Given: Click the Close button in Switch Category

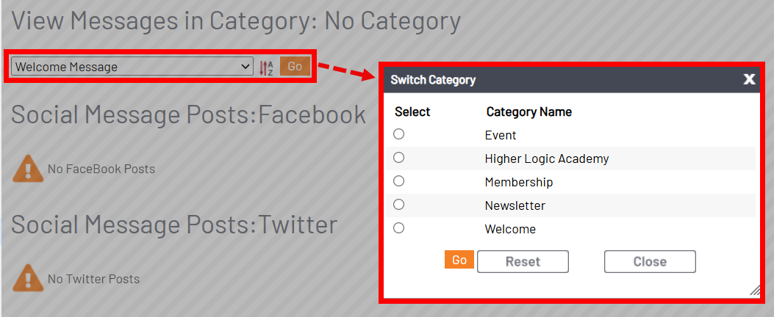Looking at the screenshot, I should pyautogui.click(x=650, y=261).
